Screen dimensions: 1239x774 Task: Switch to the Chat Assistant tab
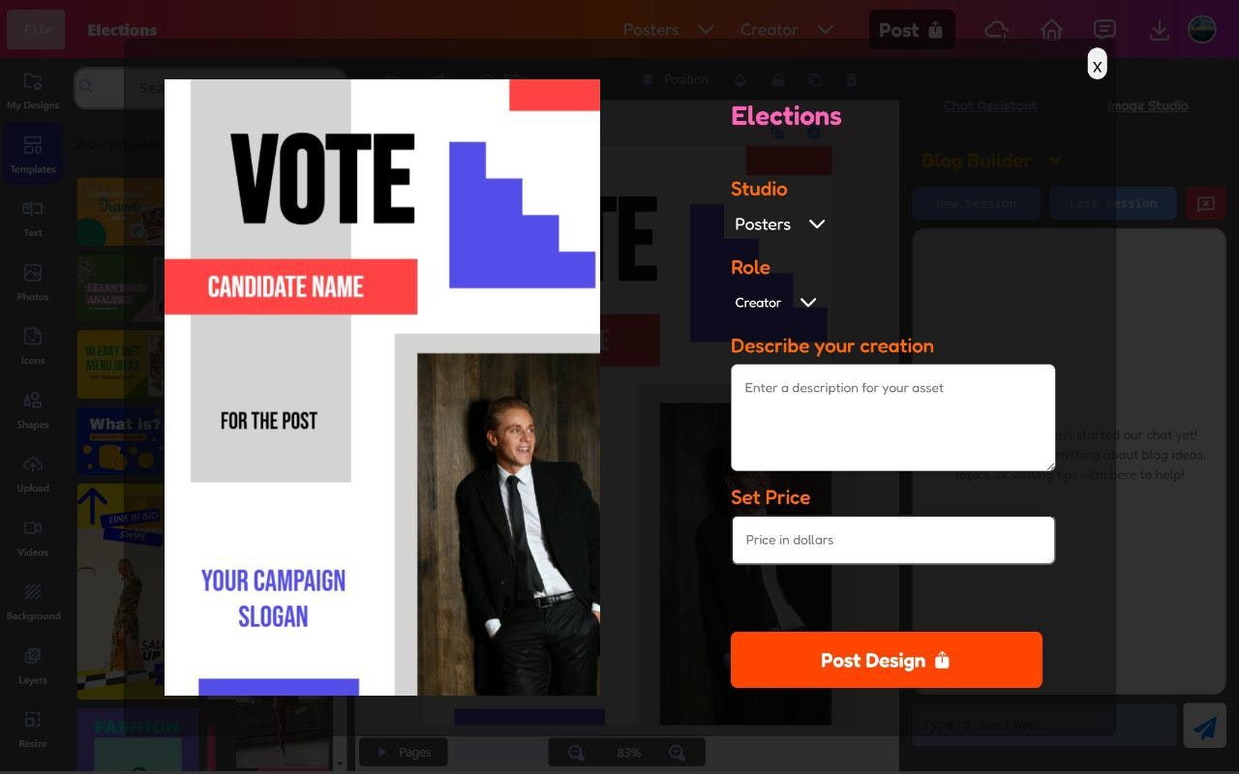click(990, 105)
